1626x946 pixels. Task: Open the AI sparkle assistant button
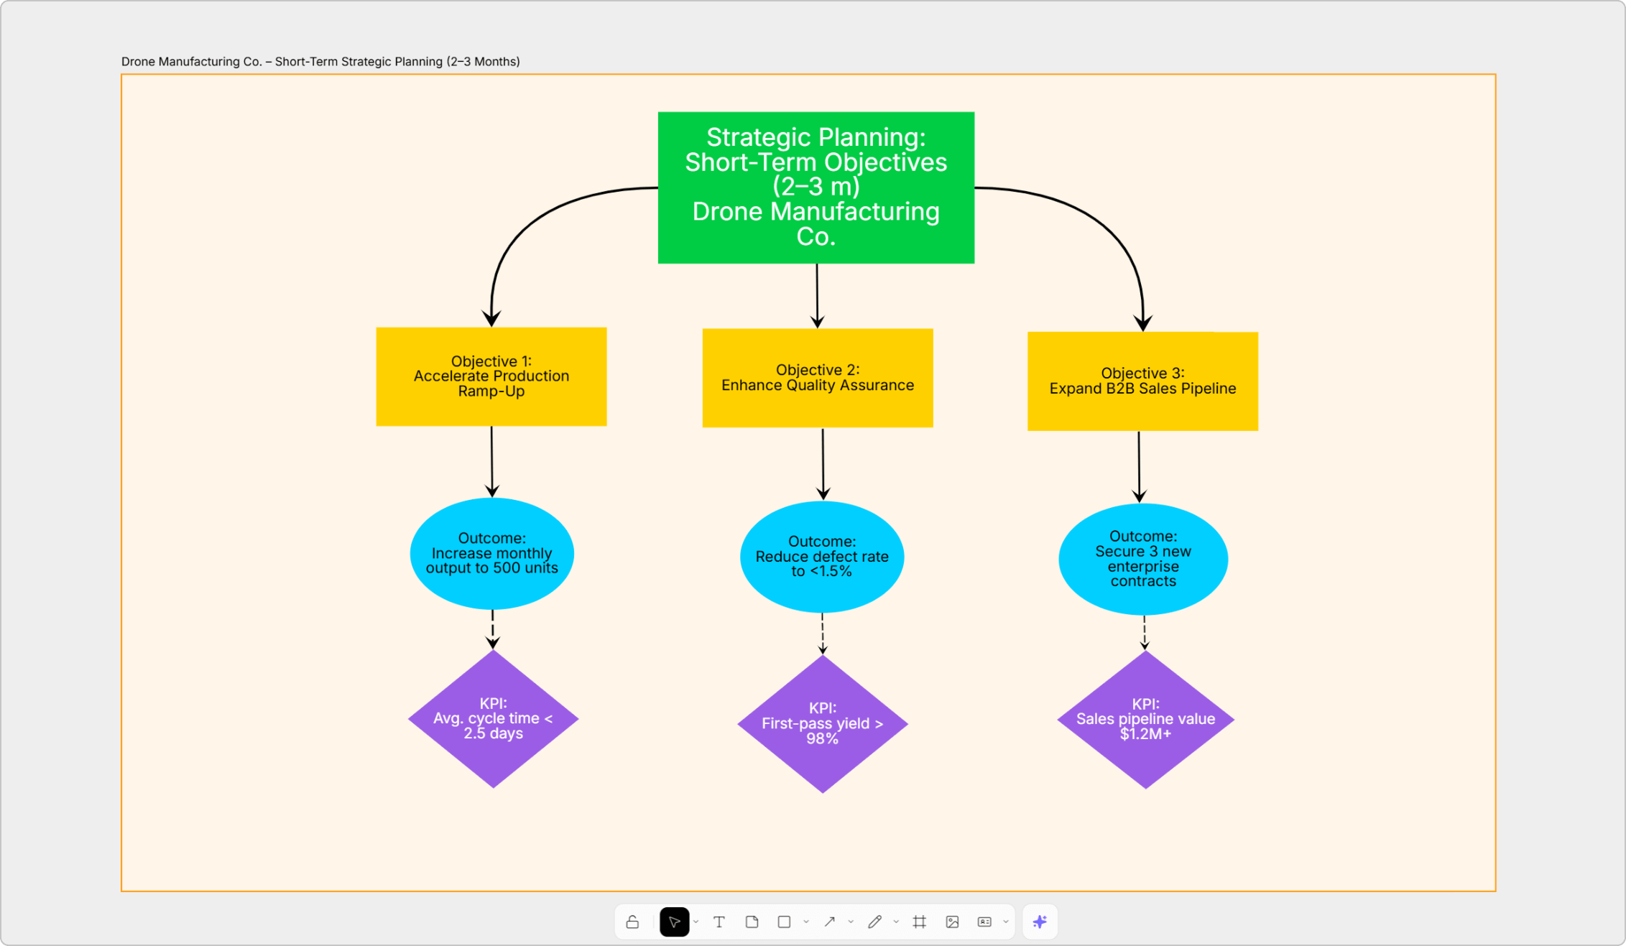[1040, 922]
